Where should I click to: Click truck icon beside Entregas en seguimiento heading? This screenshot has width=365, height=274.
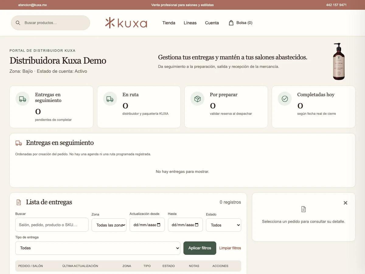(x=19, y=143)
